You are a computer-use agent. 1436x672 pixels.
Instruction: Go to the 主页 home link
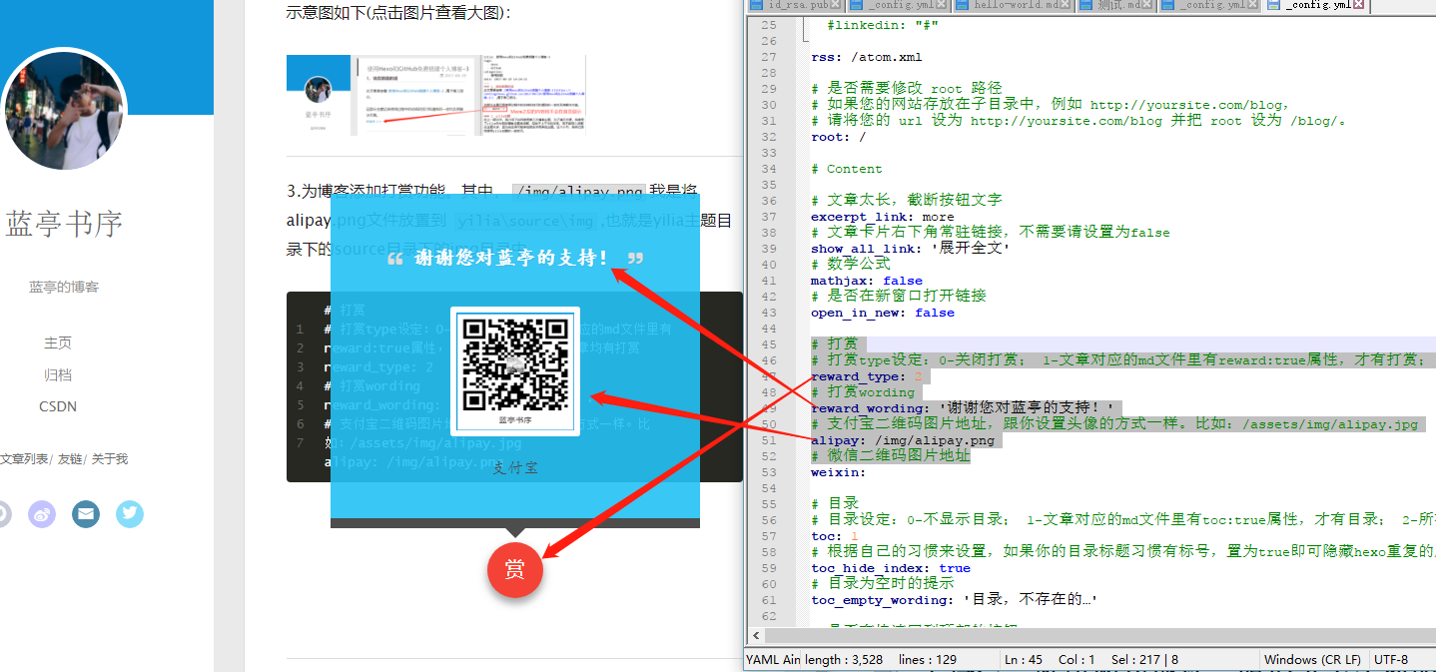[x=58, y=342]
